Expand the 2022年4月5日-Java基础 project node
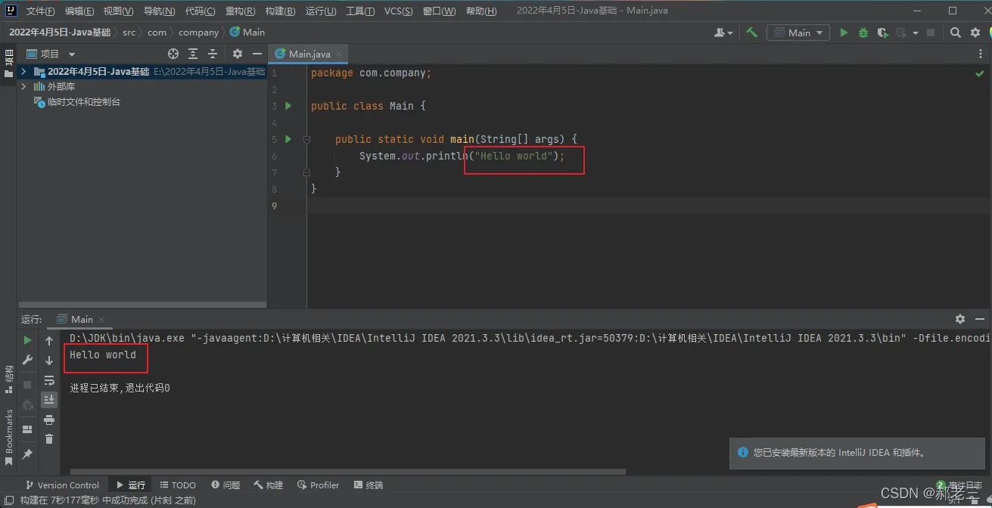 [24, 72]
